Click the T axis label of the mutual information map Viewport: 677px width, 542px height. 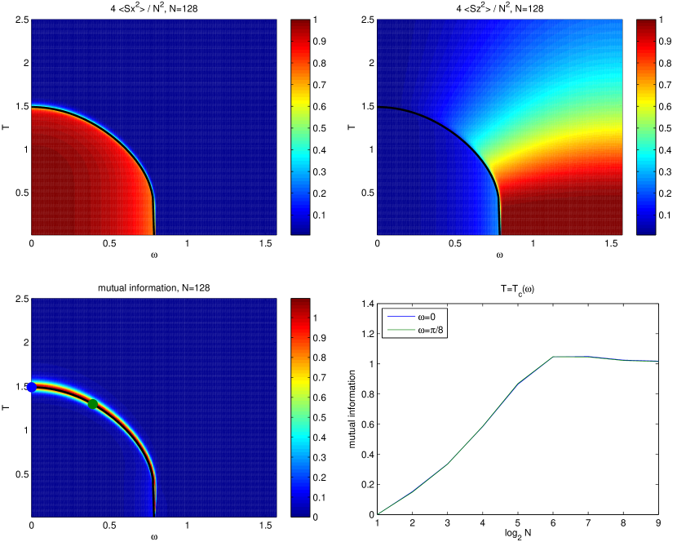6,407
